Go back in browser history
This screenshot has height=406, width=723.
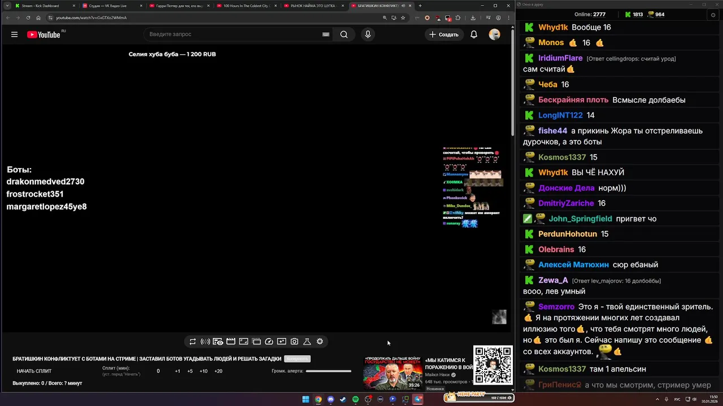(x=7, y=17)
